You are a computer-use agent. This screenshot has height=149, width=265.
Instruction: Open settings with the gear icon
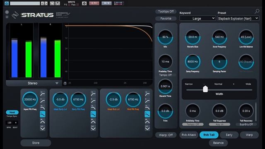click(84, 3)
